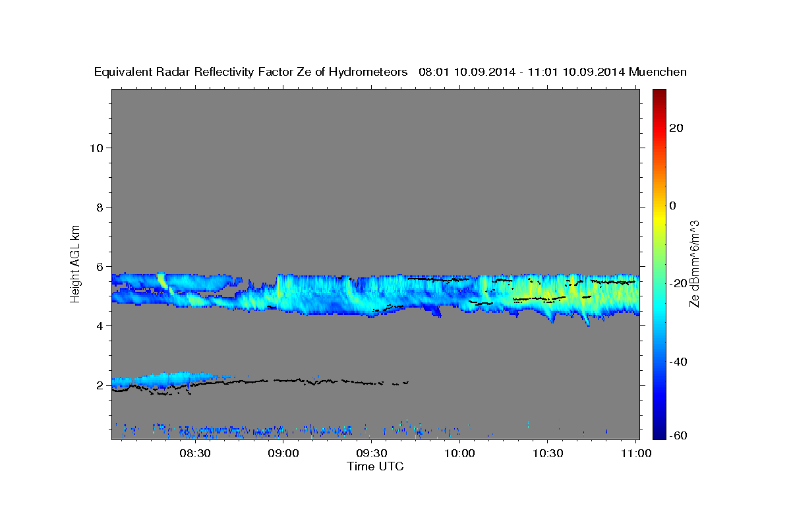
Task: Click the dark red top of the colorbar
Action: pos(659,94)
